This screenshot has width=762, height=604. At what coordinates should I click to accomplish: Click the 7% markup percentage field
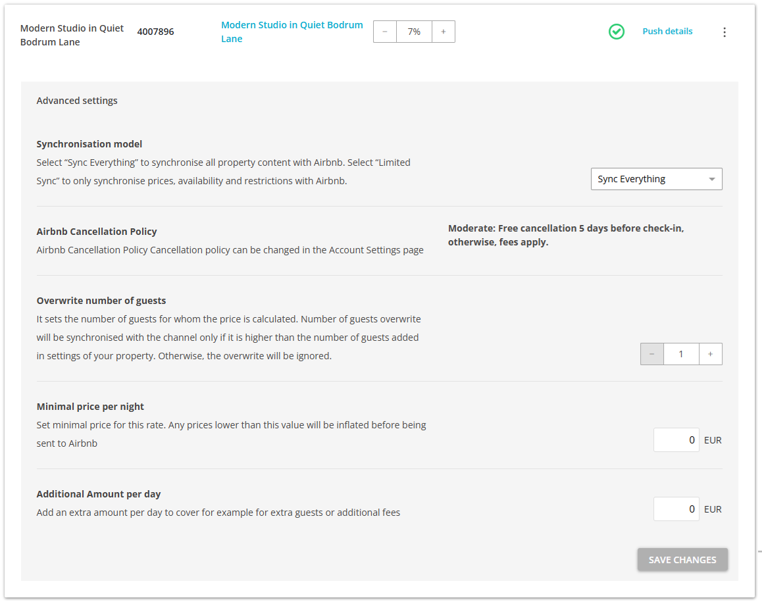coord(414,32)
